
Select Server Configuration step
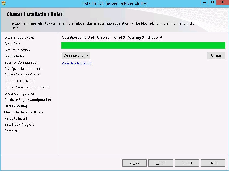click(20, 94)
